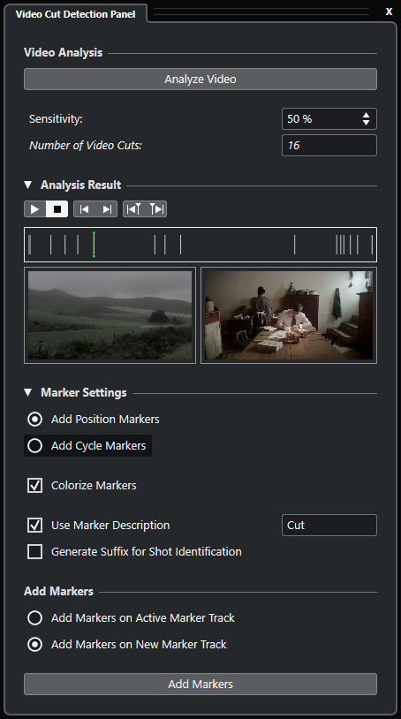Screen dimensions: 401x719
Task: Increase Sensitivity with the up arrow
Action: coord(366,115)
